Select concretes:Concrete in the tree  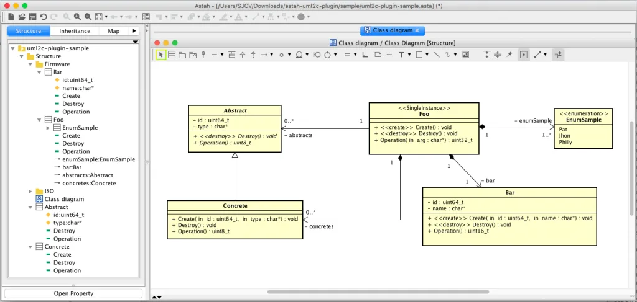(85, 184)
